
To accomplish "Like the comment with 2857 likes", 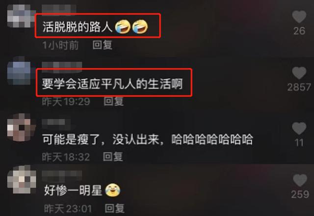I will [299, 73].
